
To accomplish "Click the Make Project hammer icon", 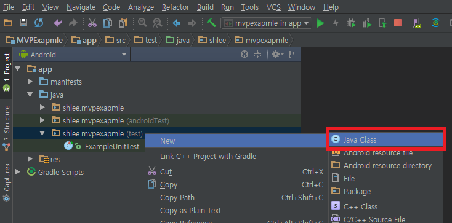I will pos(211,23).
